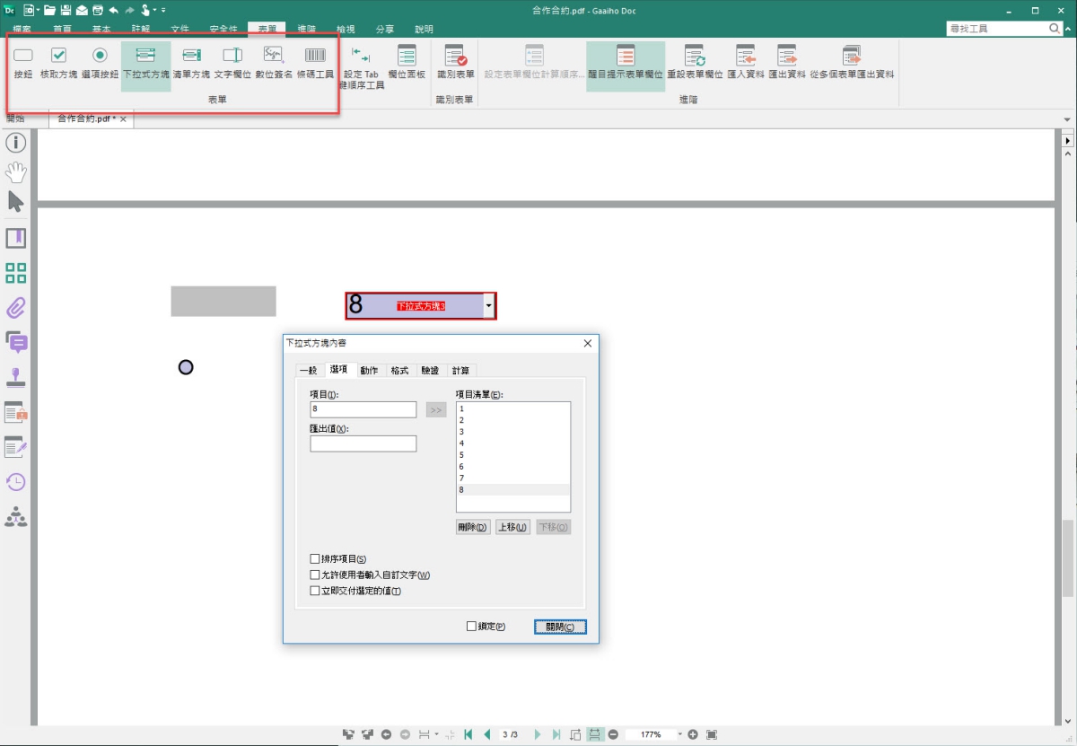
Task: Open the zoom percentage dropdown arrow
Action: point(679,734)
